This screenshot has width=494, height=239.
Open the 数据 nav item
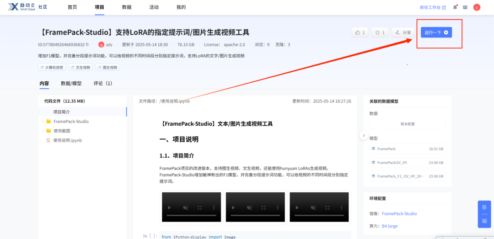click(x=127, y=7)
